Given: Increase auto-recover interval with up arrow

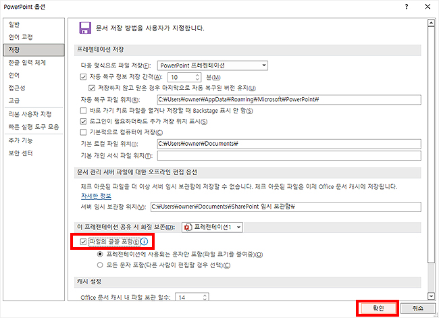Looking at the screenshot, I should click(x=197, y=75).
